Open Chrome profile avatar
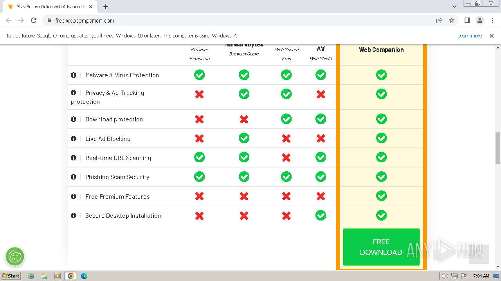Image resolution: width=501 pixels, height=281 pixels. click(479, 20)
